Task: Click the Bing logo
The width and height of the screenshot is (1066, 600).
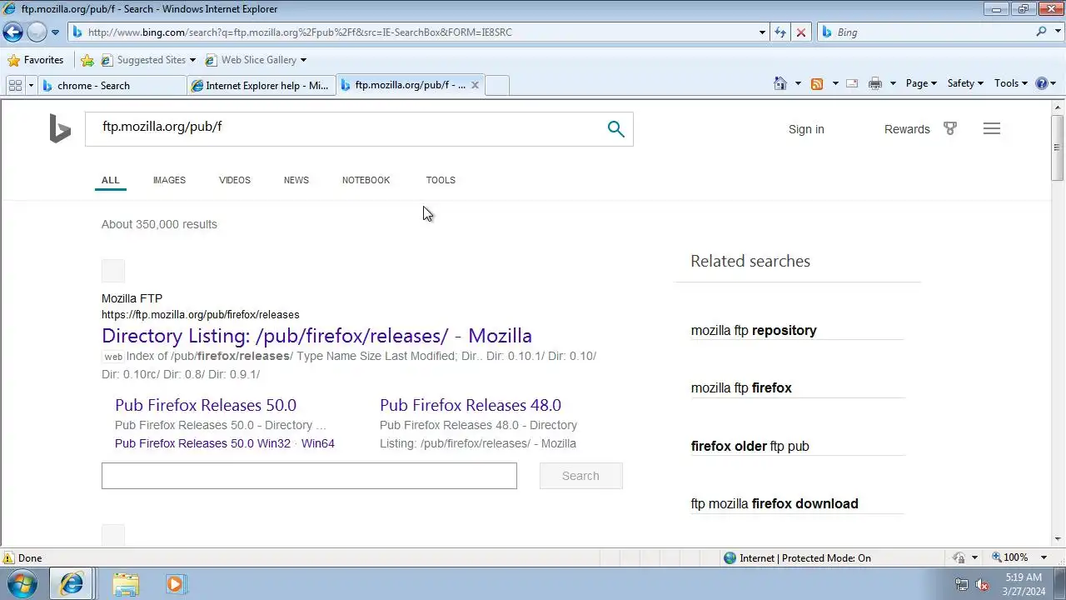Action: [60, 129]
